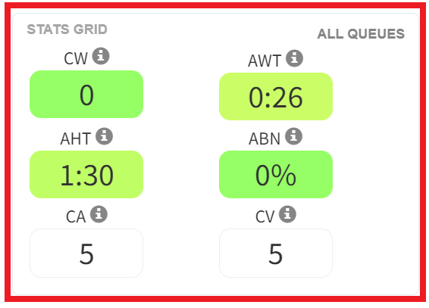Click the info icon next to CW
429x308 pixels.
point(101,56)
